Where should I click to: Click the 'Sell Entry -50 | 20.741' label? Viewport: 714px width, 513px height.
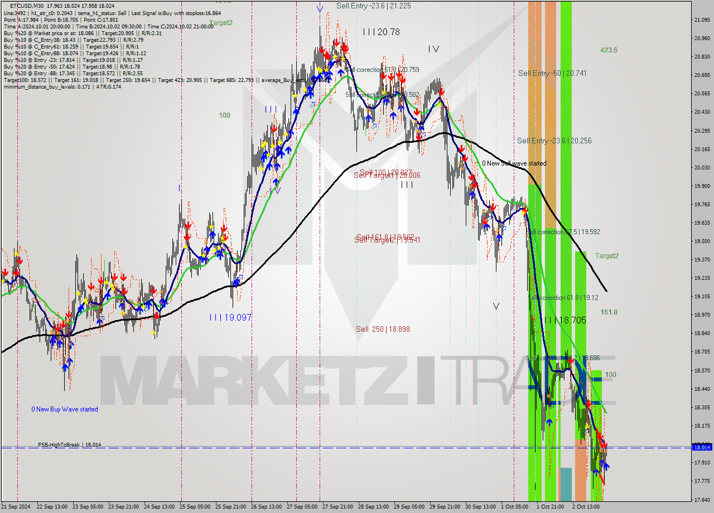(x=552, y=73)
